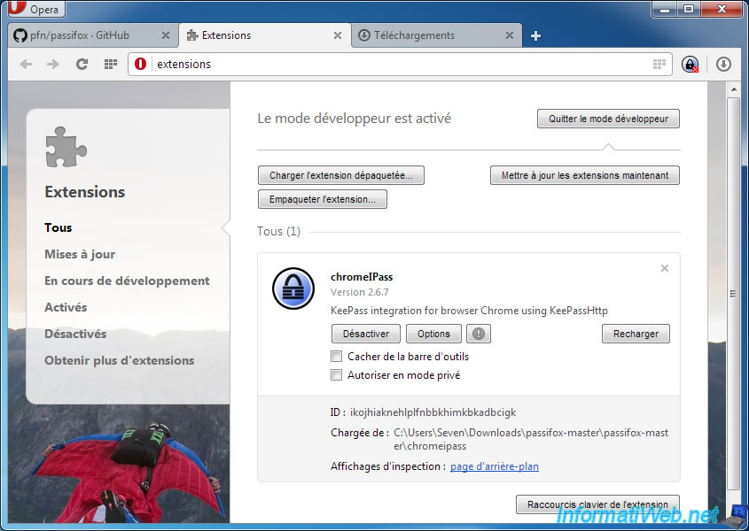Click 'Désactiver' for chromeIPass
This screenshot has width=749, height=531.
366,334
